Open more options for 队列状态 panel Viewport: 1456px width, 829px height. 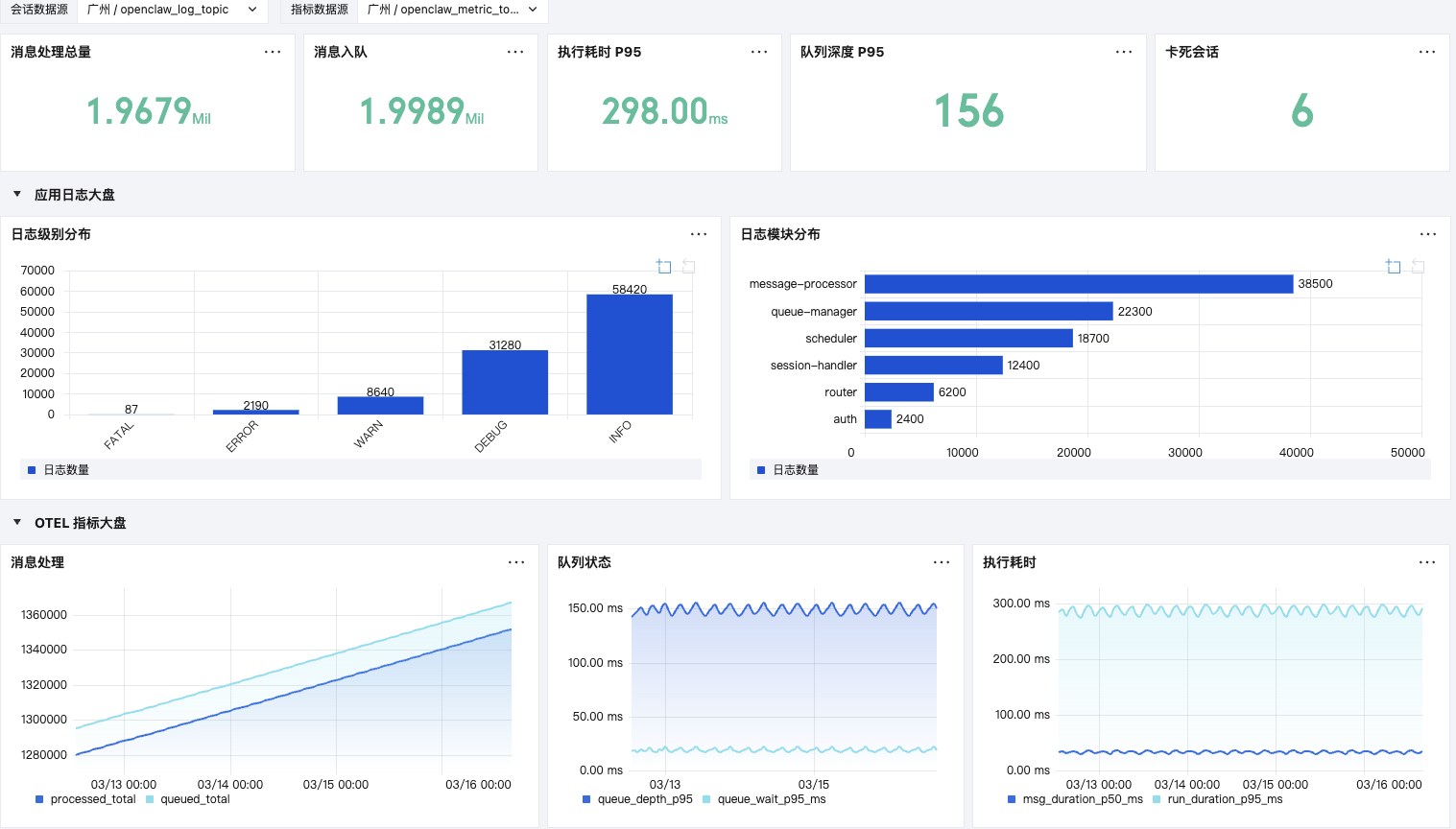click(942, 562)
